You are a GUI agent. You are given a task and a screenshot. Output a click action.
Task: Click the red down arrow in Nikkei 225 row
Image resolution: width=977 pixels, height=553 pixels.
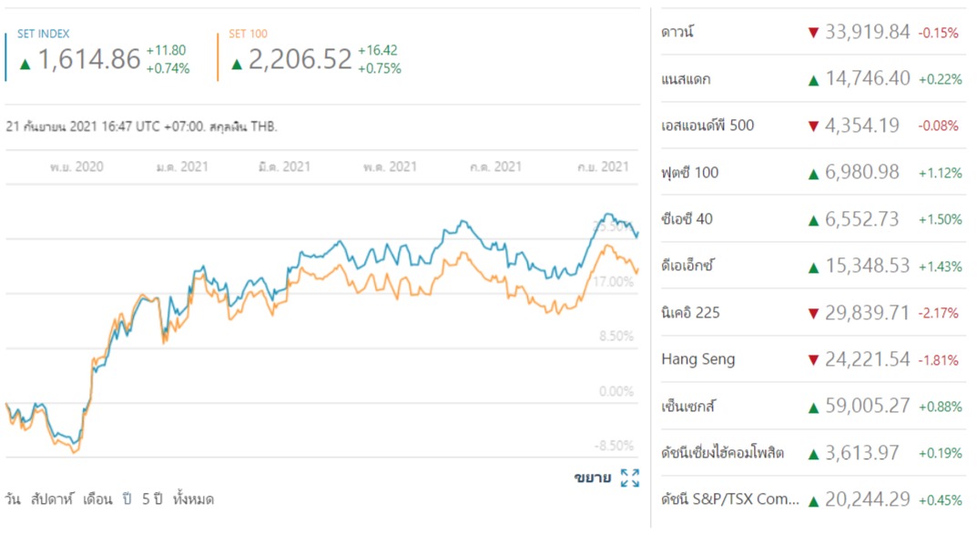pos(812,313)
